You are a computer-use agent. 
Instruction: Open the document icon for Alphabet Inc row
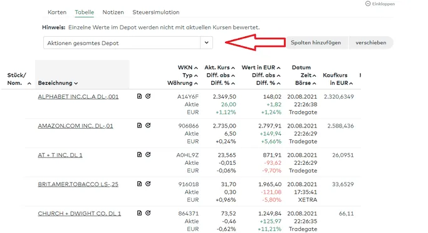[139, 96]
